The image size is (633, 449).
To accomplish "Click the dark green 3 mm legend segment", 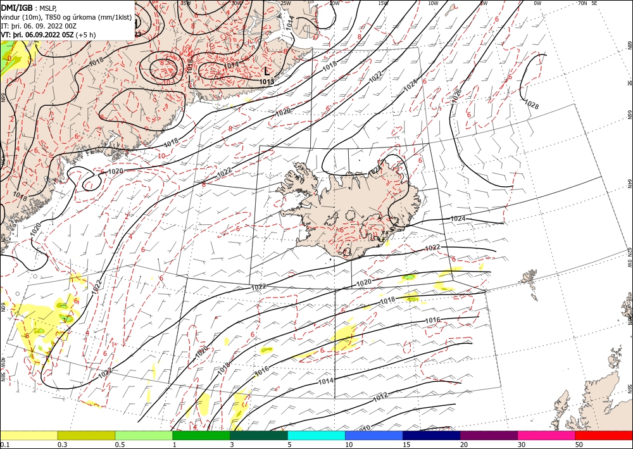I will [x=259, y=435].
